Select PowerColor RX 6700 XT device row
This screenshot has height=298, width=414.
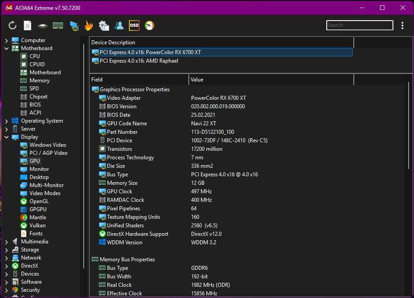[222, 52]
